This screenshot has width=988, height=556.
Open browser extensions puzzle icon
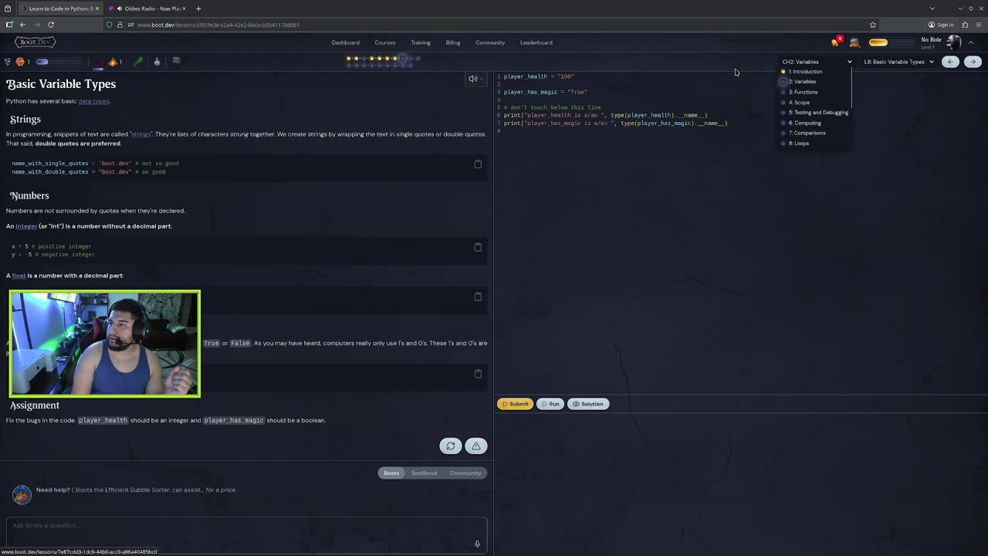(x=965, y=25)
